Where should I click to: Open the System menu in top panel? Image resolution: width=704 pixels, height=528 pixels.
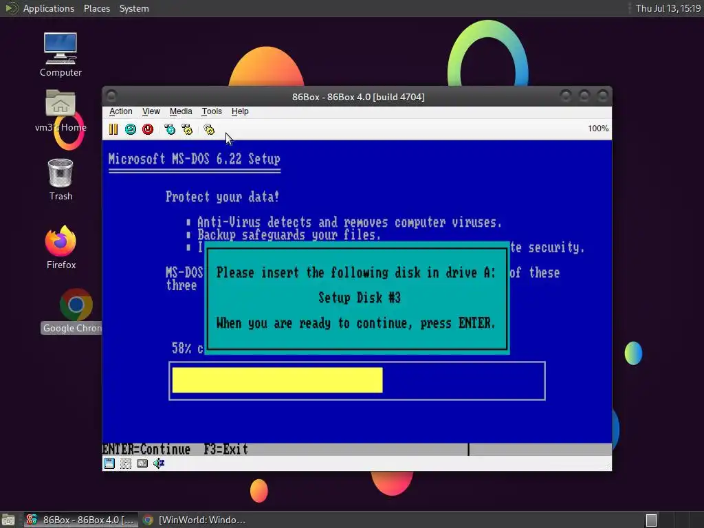(134, 8)
